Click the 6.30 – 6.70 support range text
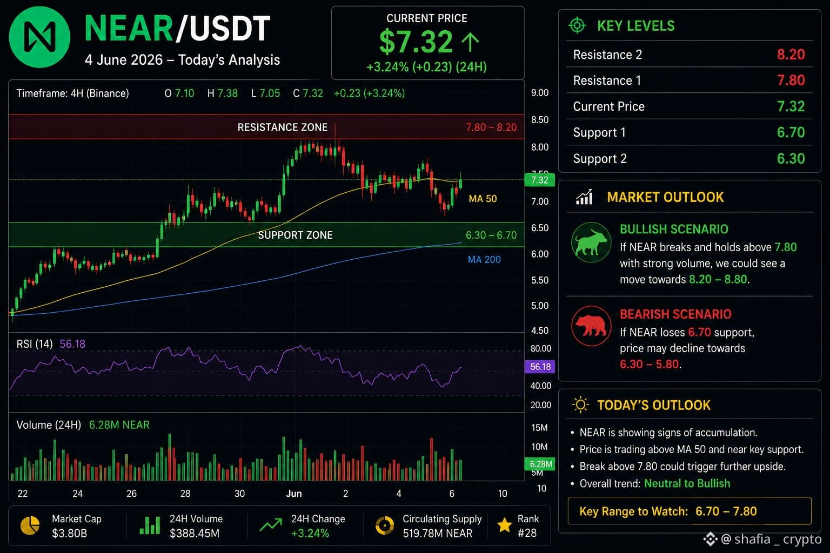 pyautogui.click(x=491, y=235)
